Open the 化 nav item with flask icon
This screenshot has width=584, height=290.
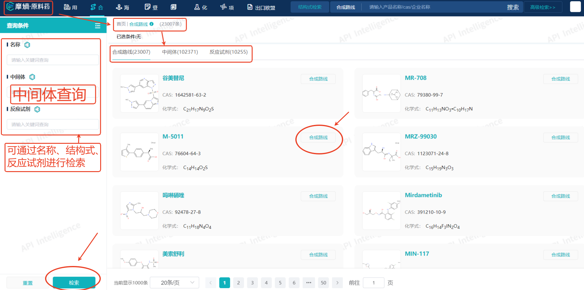click(201, 7)
